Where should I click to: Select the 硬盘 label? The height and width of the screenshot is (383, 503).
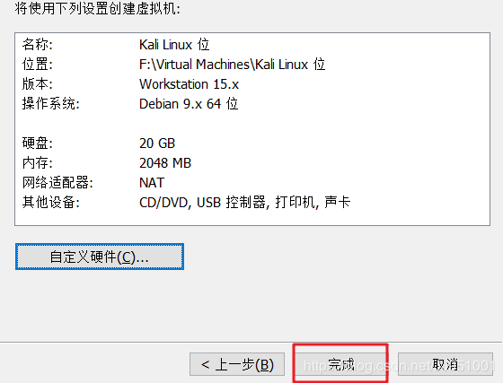tap(37, 144)
